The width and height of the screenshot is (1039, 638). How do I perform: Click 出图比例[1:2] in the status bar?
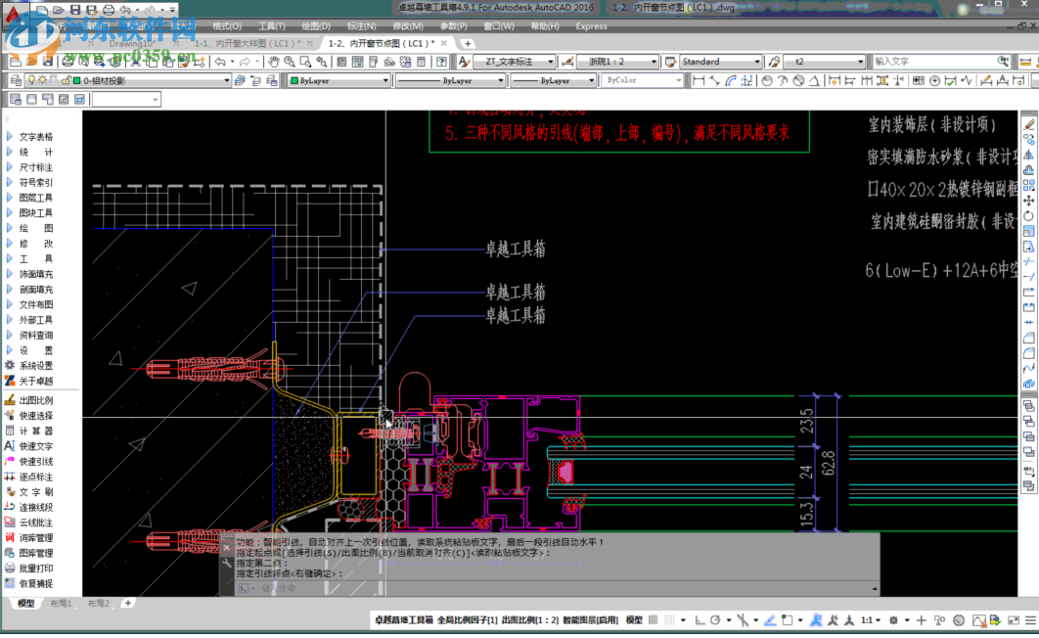529,620
